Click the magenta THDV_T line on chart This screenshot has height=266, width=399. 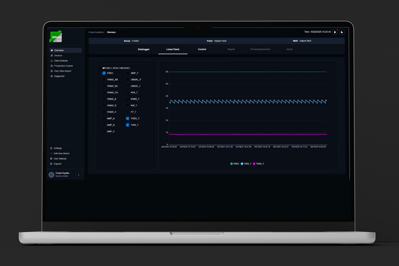248,134
